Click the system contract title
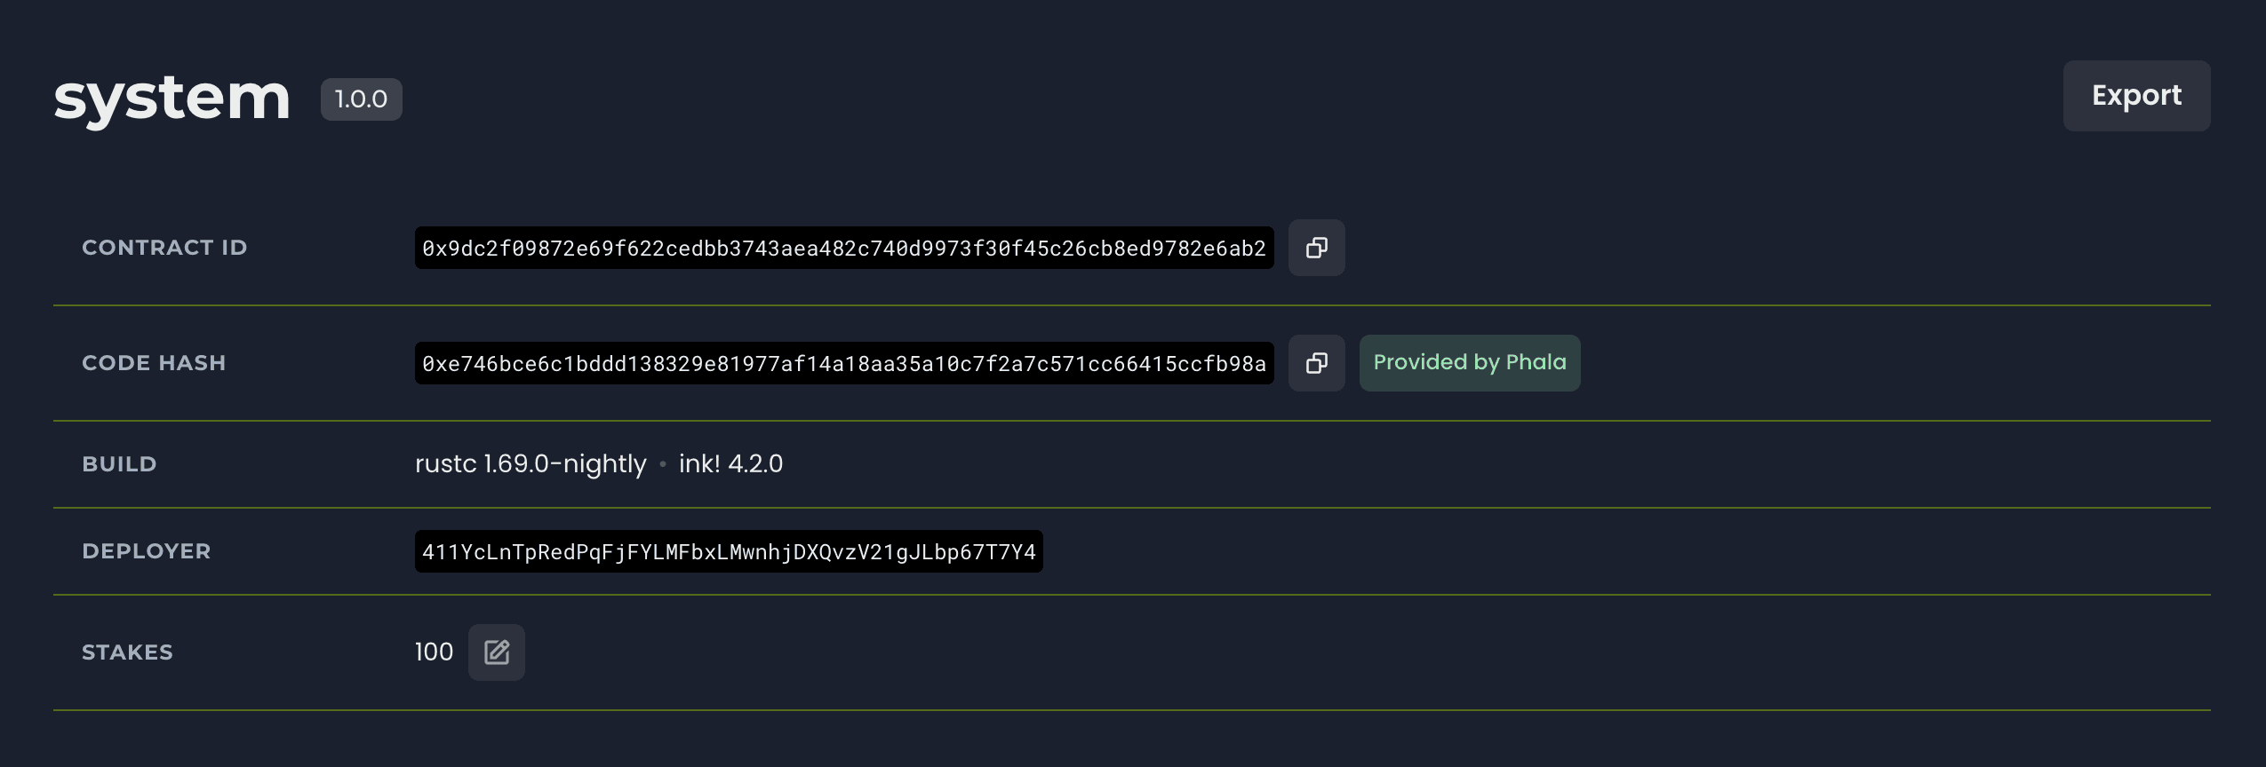 tap(172, 98)
